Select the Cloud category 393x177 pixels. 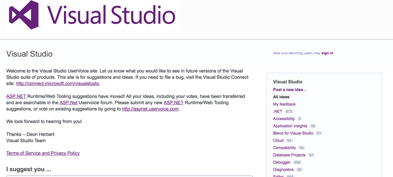pos(278,140)
